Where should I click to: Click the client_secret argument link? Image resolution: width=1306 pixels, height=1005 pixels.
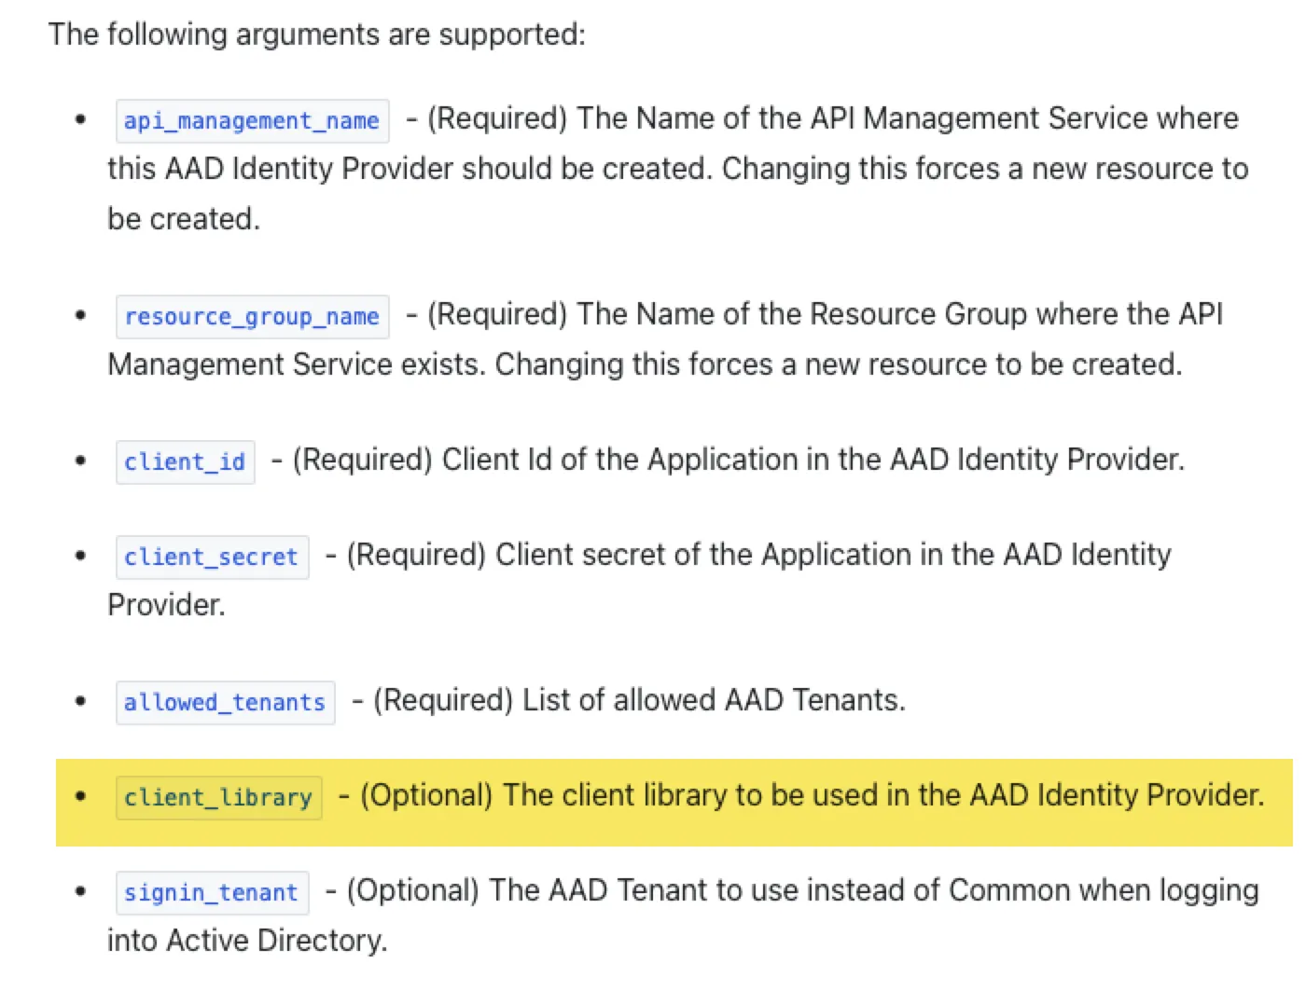(x=211, y=557)
